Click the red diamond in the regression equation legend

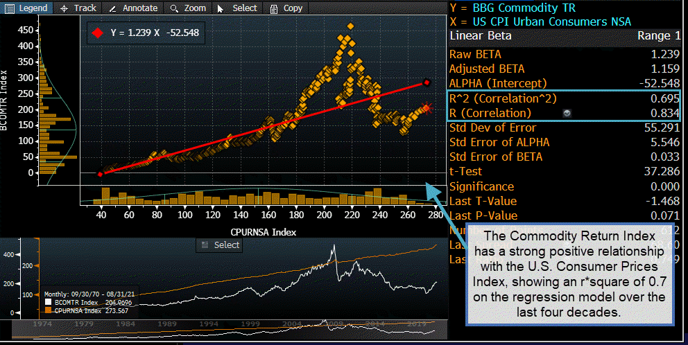tap(98, 33)
